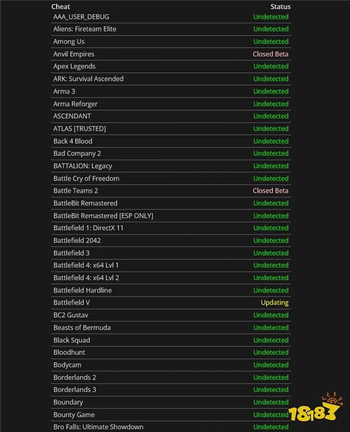
Task: Open the Apex Legends cheat entry
Action: [75, 66]
